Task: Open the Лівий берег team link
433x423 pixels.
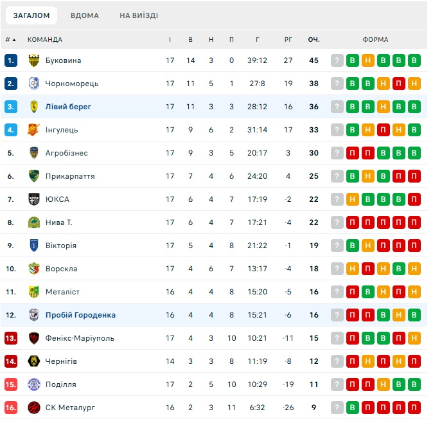Action: (68, 107)
